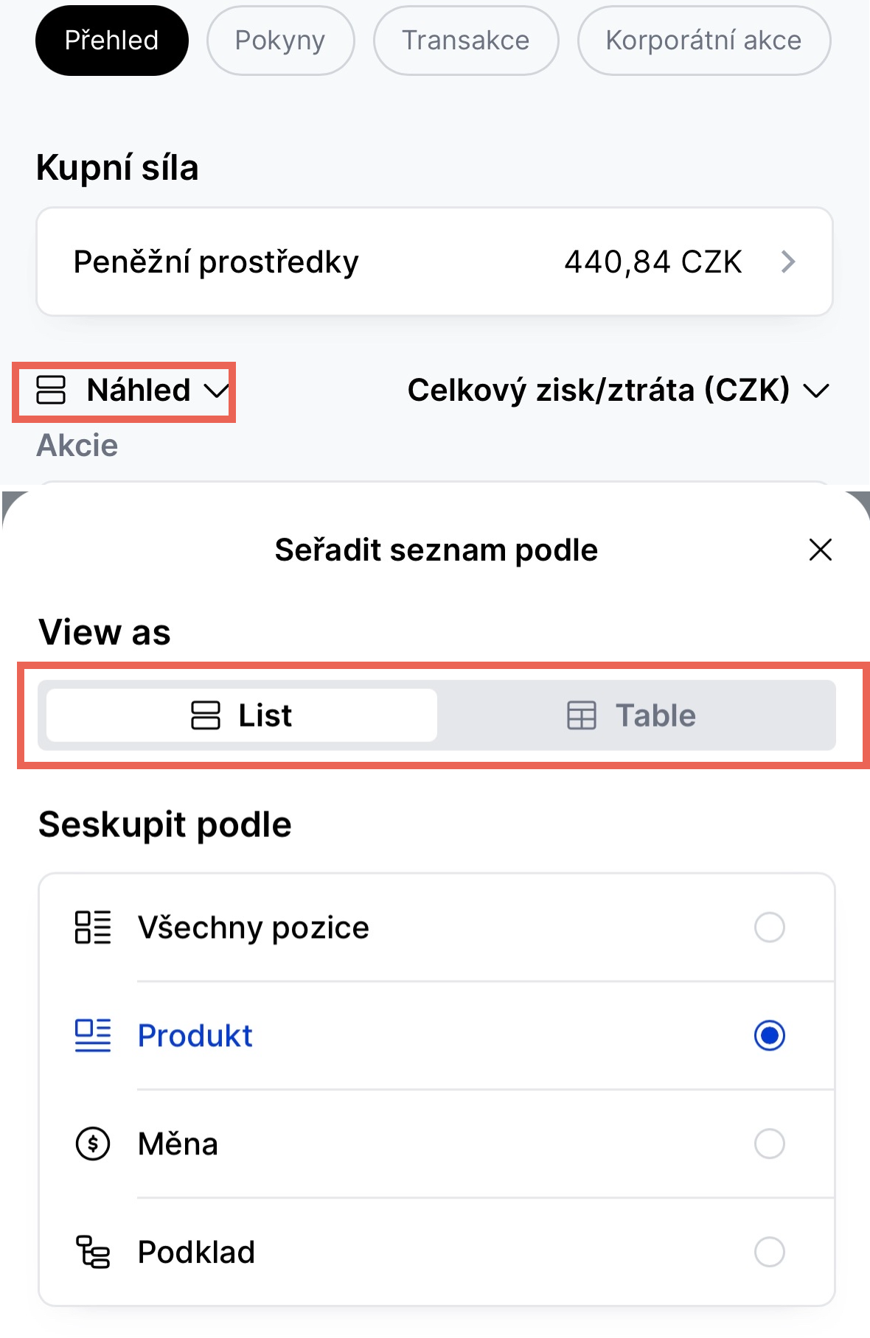The width and height of the screenshot is (870, 1338).
Task: Switch view to Table
Action: [x=636, y=715]
